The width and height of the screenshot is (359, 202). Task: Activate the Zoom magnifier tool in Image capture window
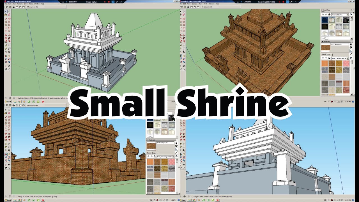pyautogui.click(x=6, y=59)
